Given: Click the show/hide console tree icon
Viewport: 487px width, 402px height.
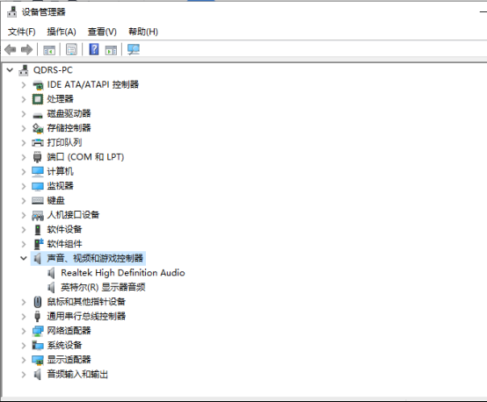Looking at the screenshot, I should tap(49, 50).
